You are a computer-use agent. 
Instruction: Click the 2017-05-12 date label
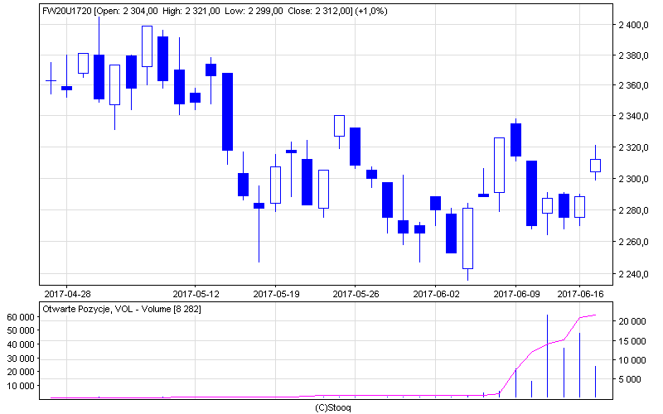[x=196, y=294]
